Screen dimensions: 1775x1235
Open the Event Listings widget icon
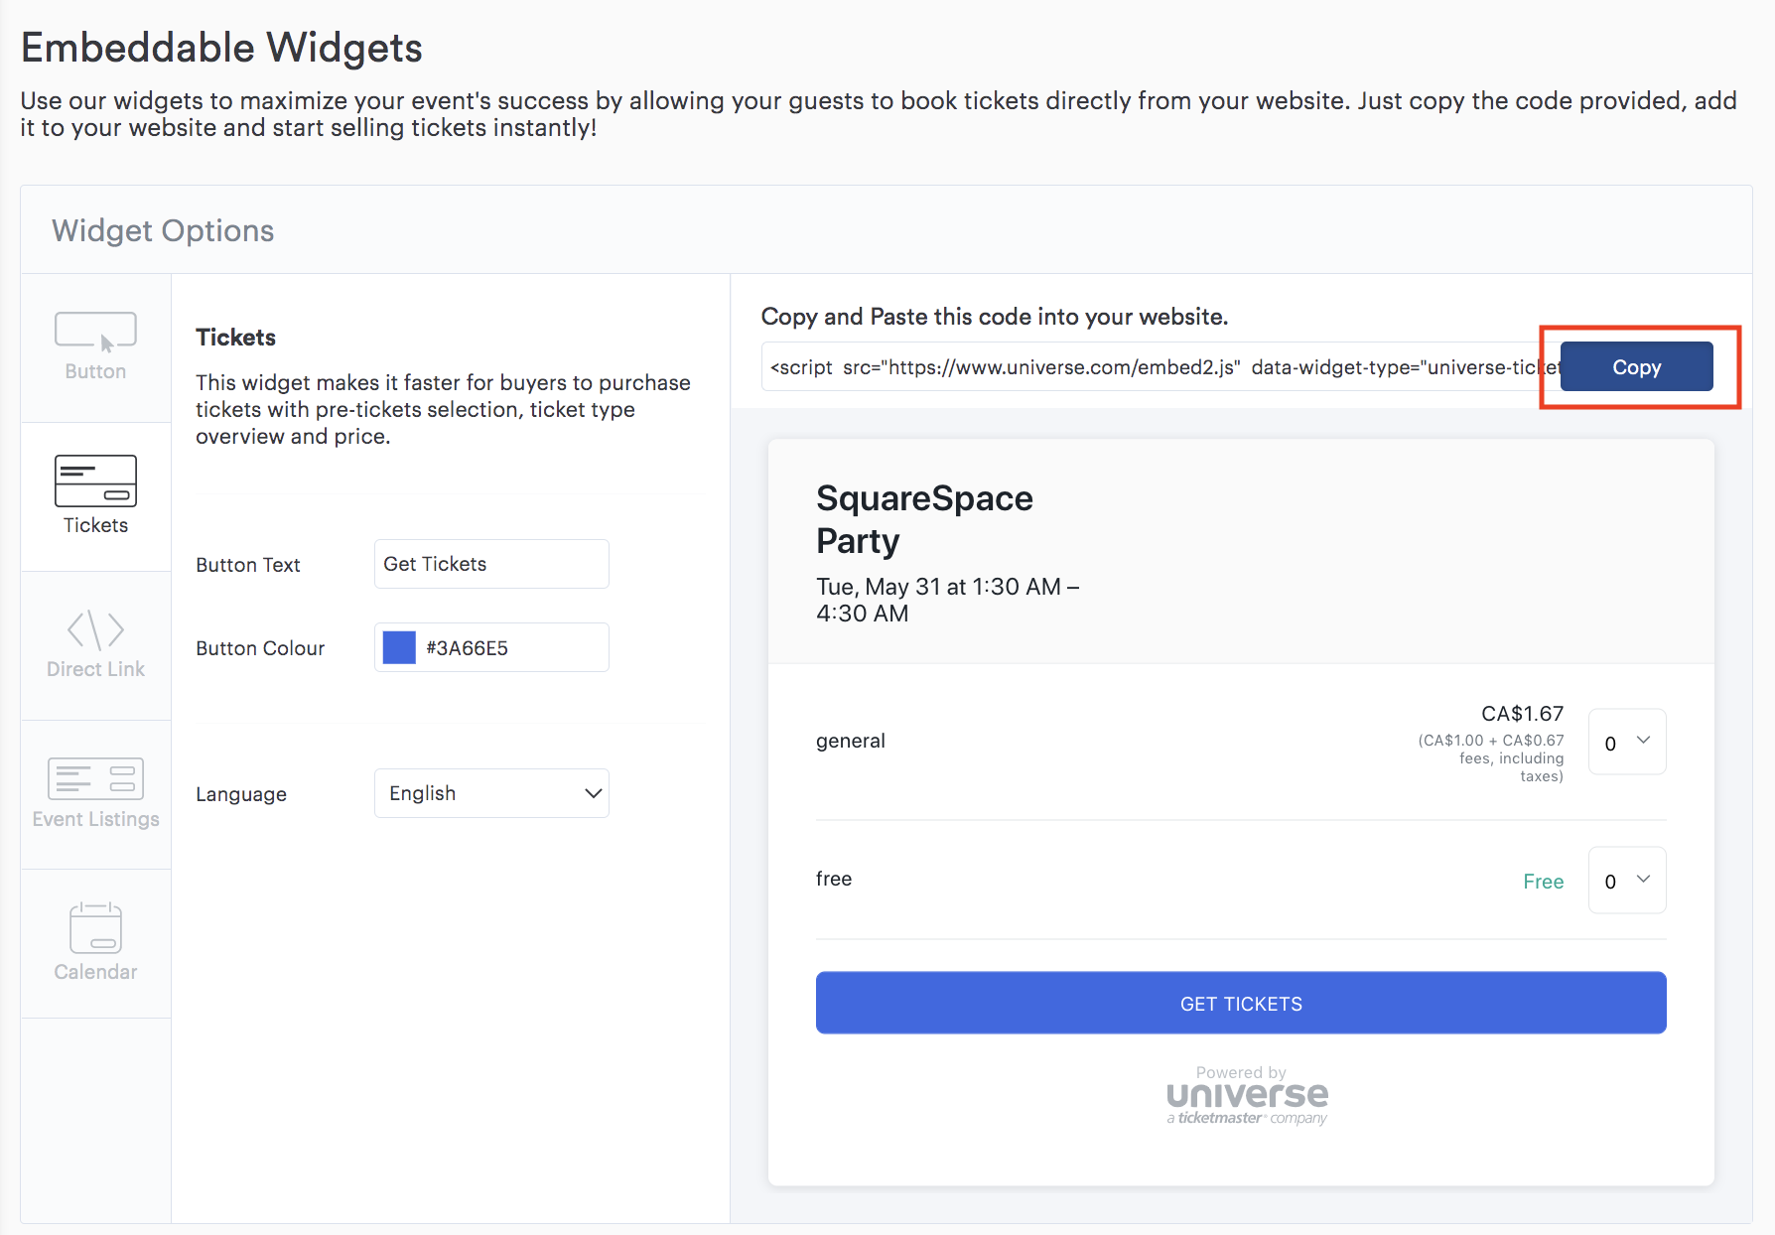pos(95,778)
